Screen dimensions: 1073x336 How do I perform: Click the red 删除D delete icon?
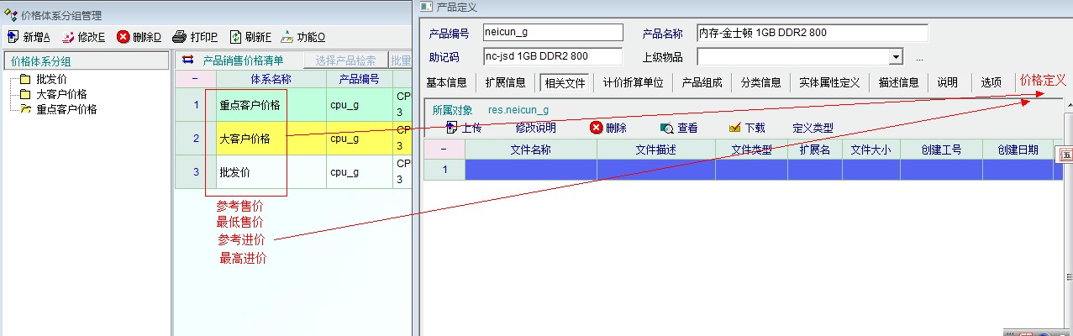point(123,37)
